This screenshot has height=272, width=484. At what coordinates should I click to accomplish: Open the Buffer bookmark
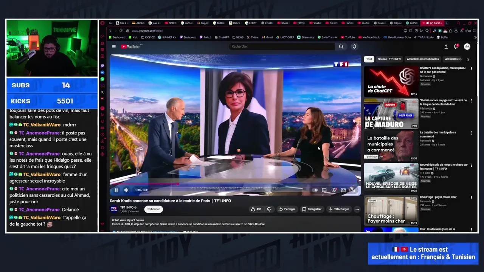click(x=442, y=37)
